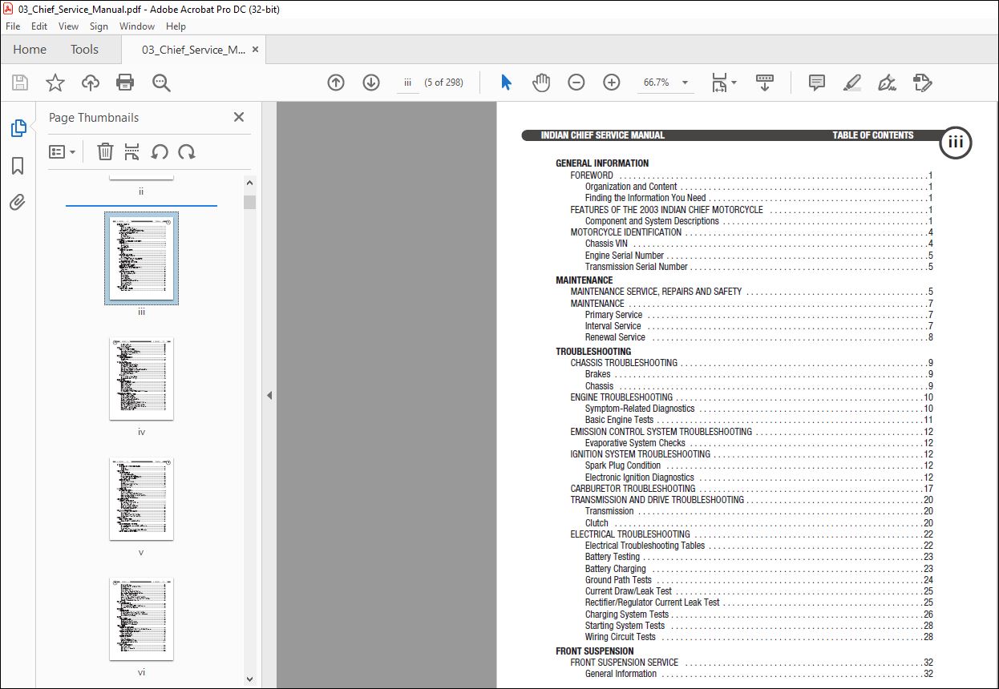
Task: Select page vi thumbnail
Action: pyautogui.click(x=141, y=618)
